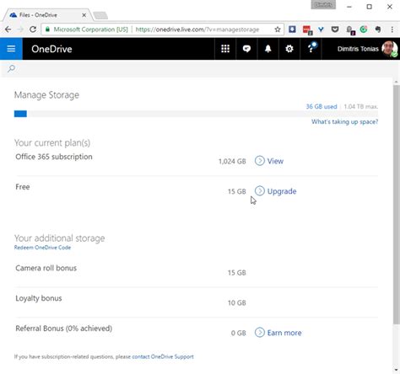Click the Your current plan(s) heading
The height and width of the screenshot is (374, 400).
point(52,142)
